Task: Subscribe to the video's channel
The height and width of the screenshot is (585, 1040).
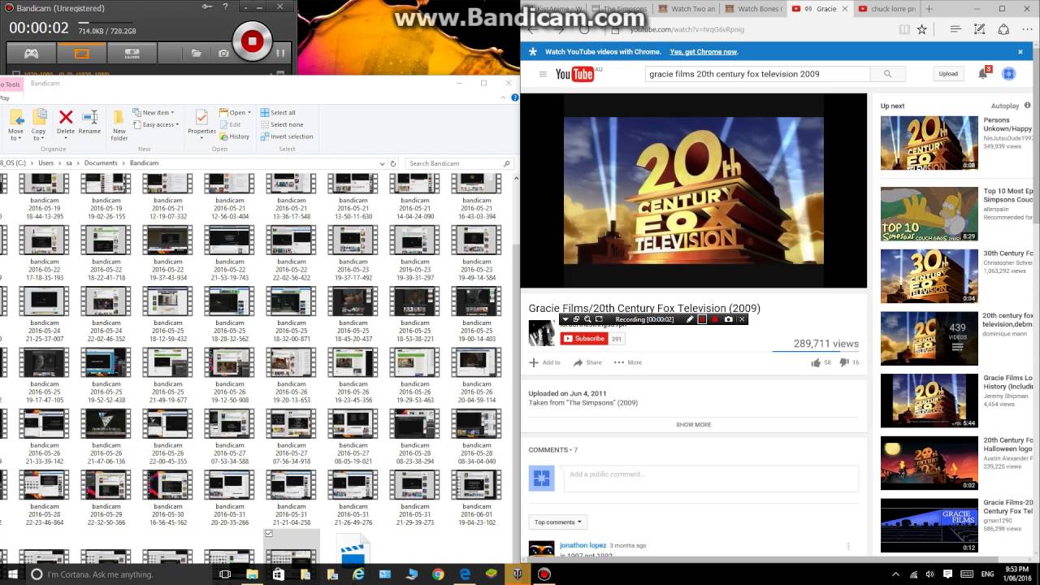Action: pos(583,339)
